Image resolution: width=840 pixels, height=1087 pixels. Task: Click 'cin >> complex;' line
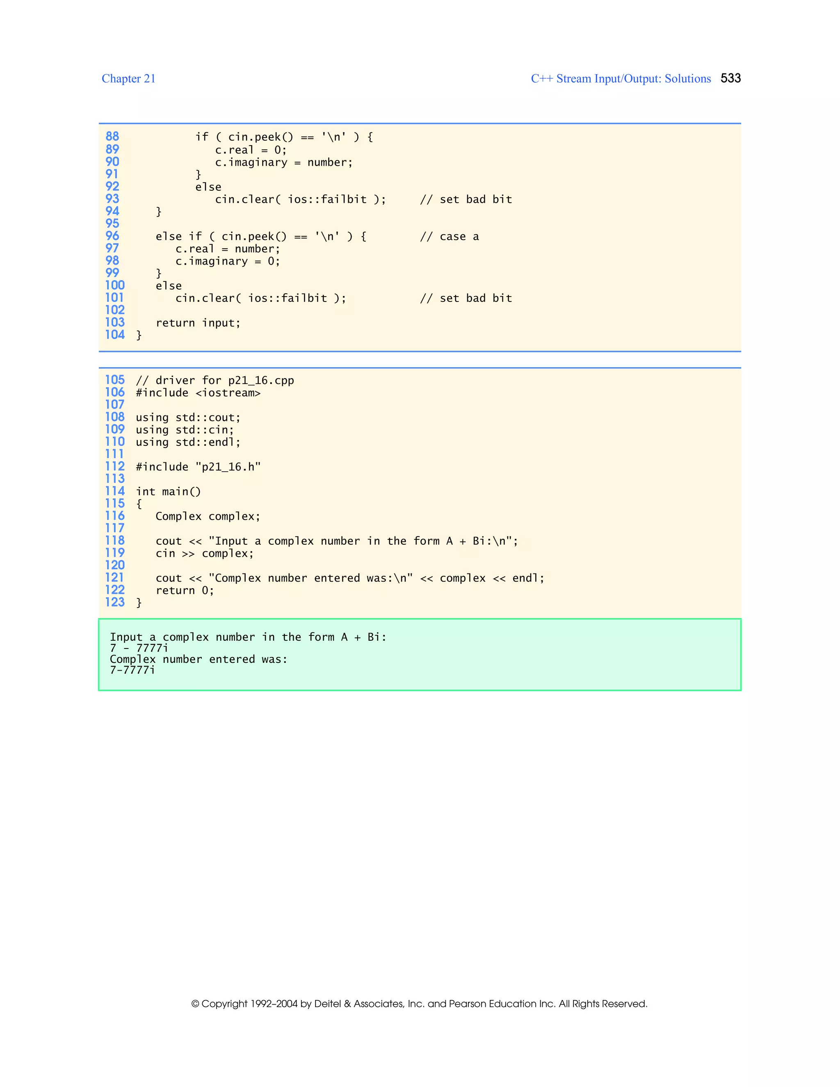(x=205, y=553)
